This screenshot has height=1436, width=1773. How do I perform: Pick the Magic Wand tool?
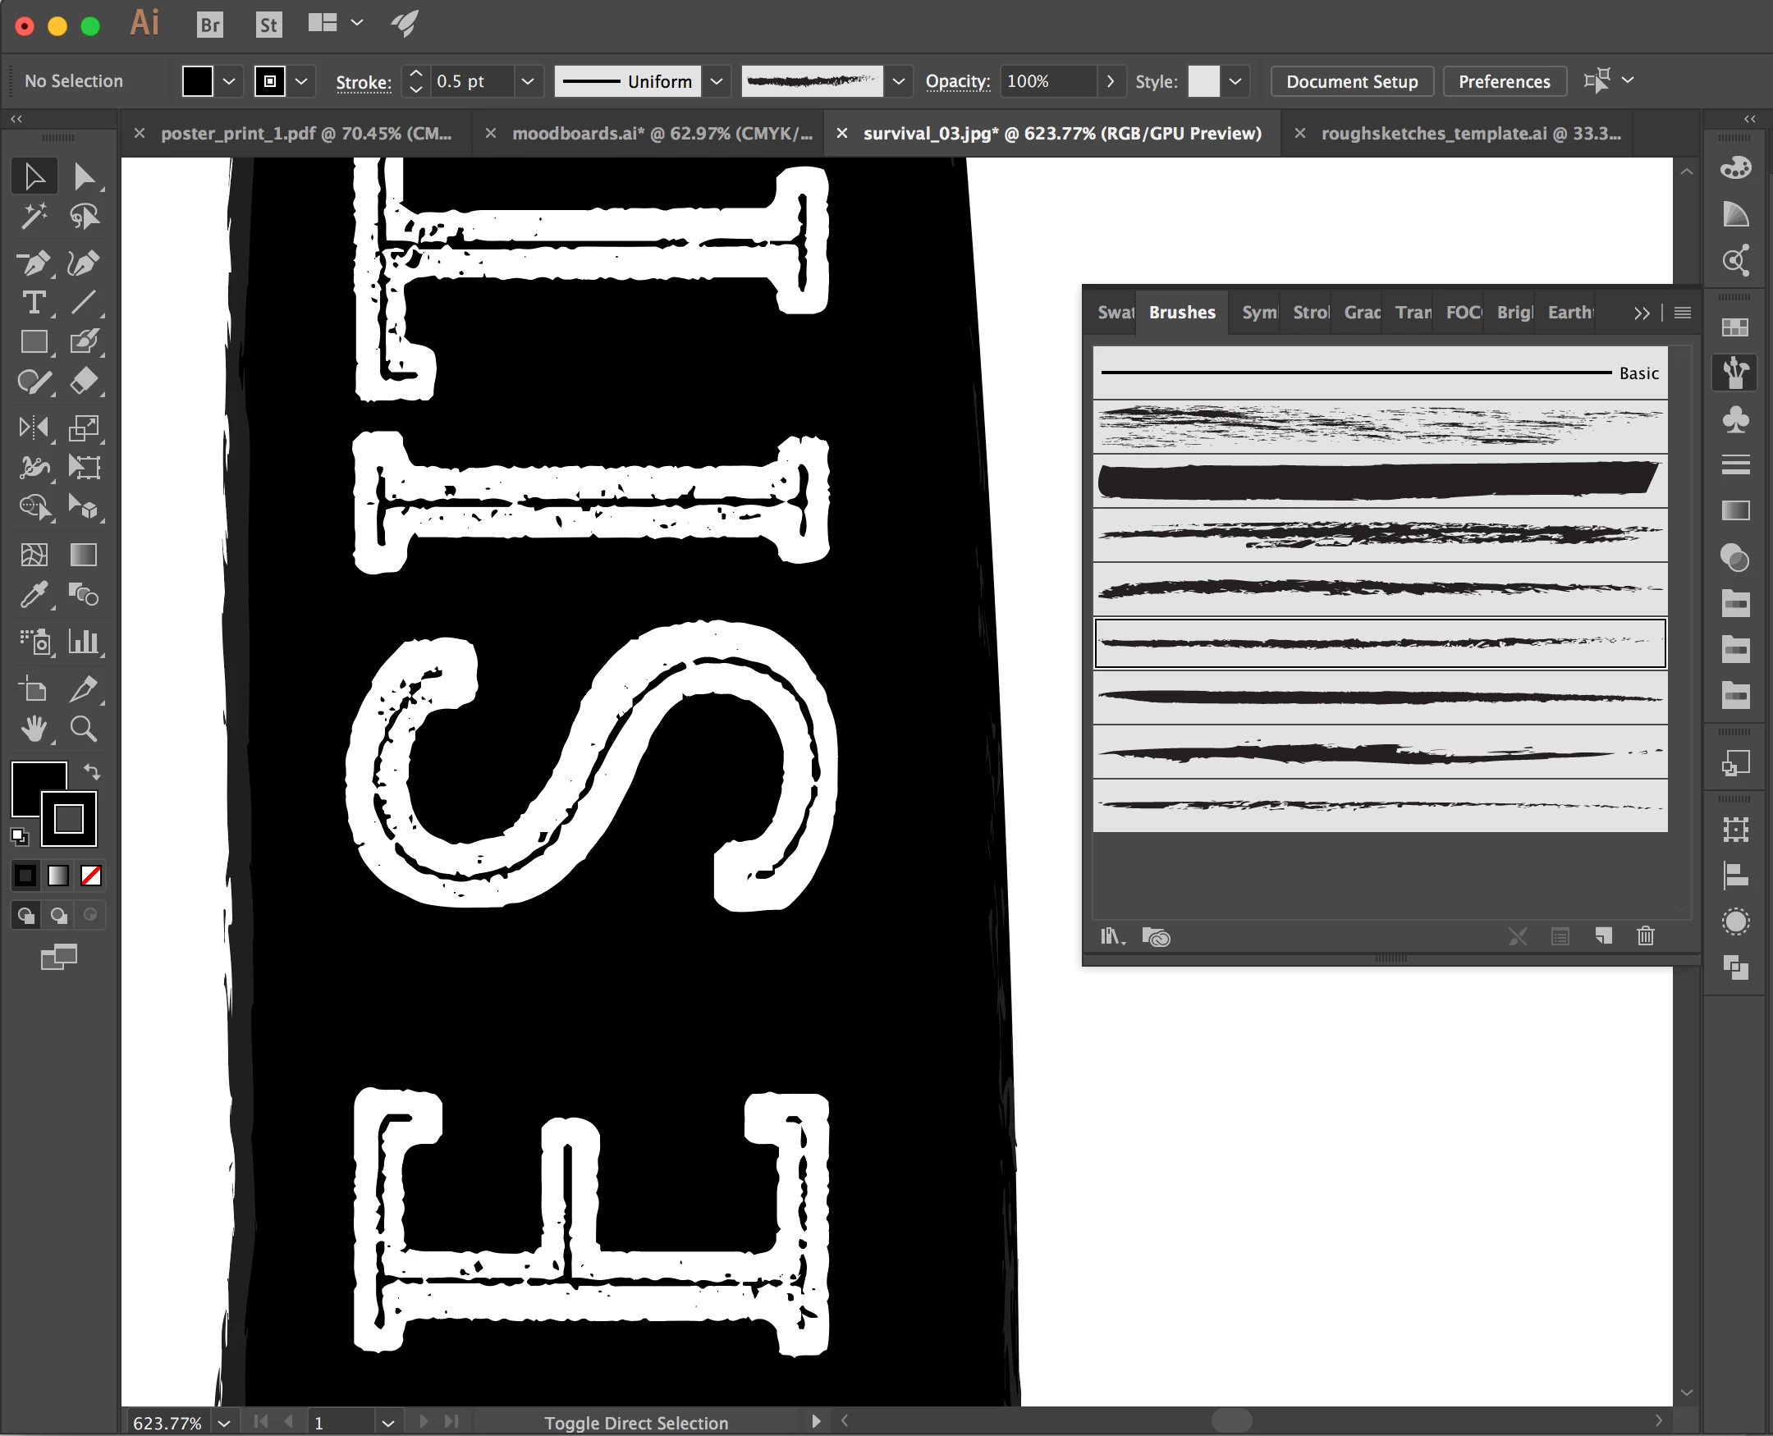point(33,217)
